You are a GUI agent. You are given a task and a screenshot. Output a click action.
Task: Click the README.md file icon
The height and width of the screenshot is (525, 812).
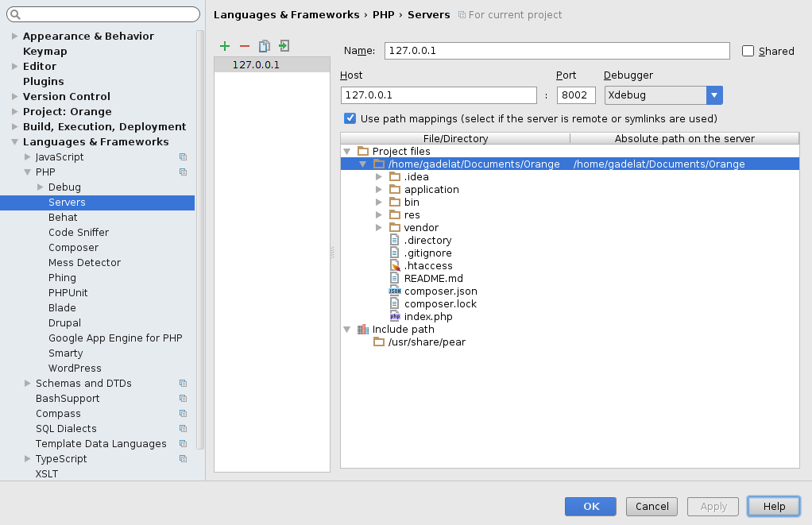click(x=395, y=278)
